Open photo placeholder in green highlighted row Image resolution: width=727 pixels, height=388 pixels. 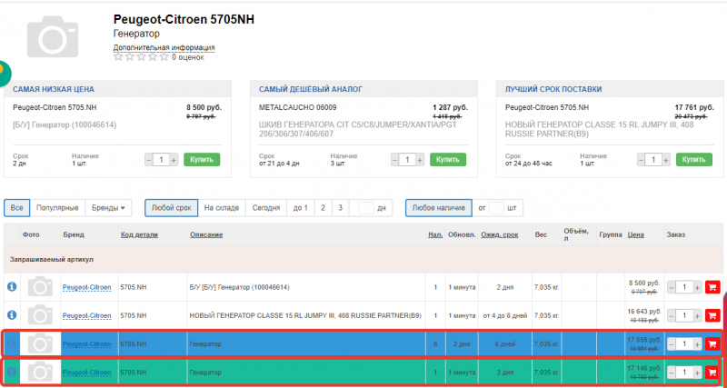[x=40, y=372]
